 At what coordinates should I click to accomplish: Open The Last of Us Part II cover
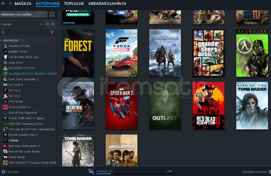(x=78, y=106)
